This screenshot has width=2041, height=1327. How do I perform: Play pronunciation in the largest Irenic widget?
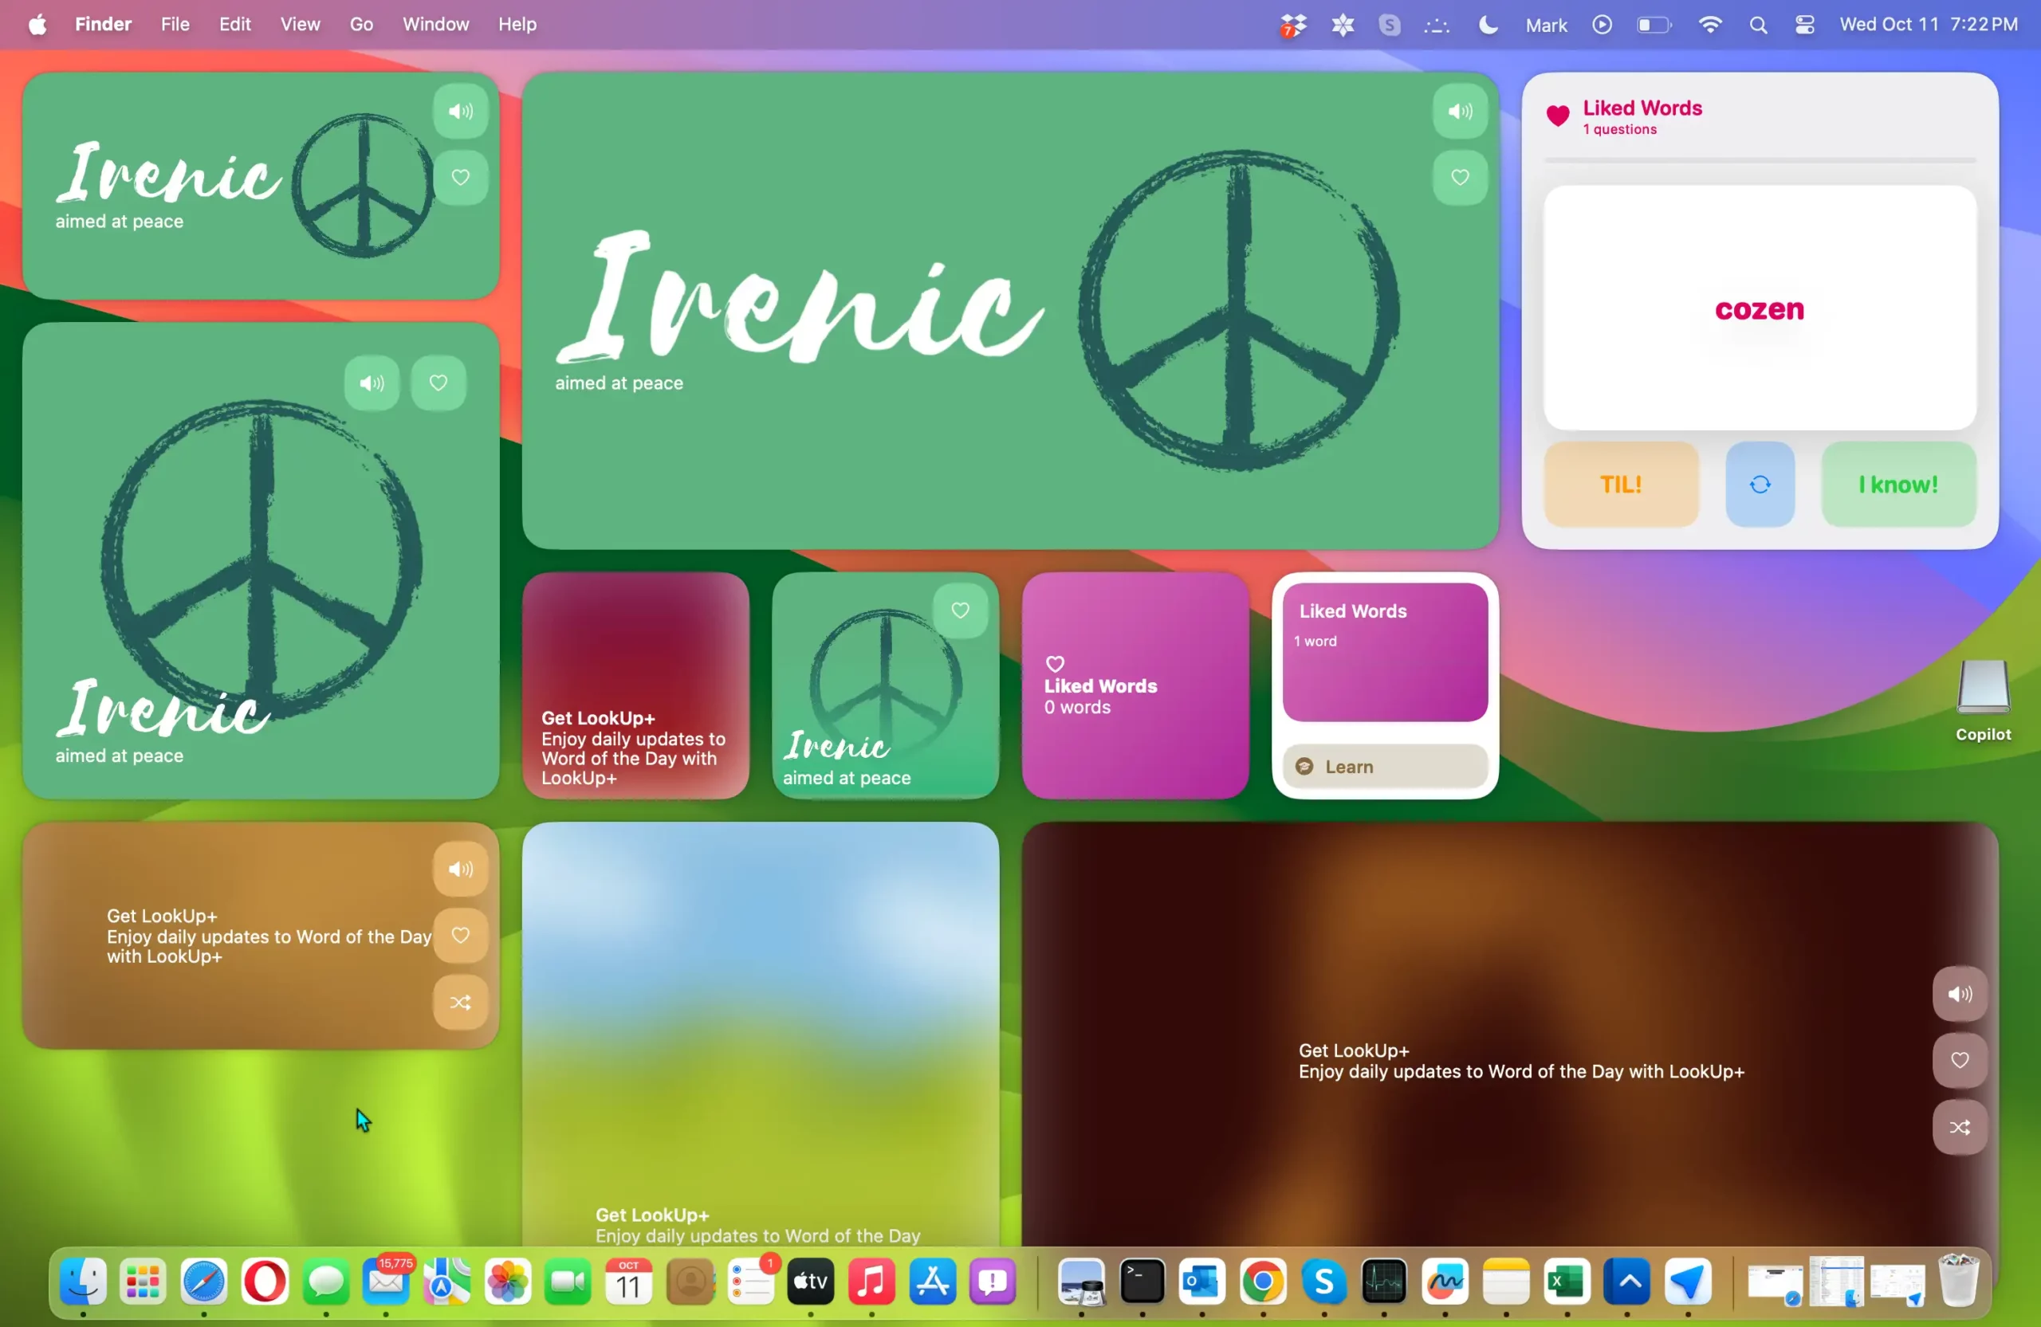[x=1460, y=112]
